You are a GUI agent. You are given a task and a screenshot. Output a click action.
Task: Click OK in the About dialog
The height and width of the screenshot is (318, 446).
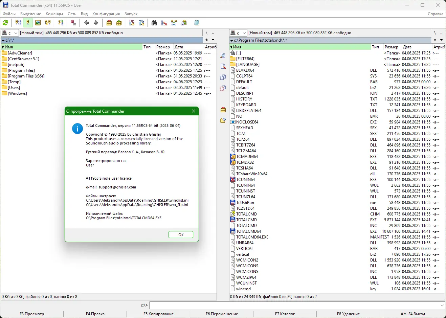[x=181, y=235]
